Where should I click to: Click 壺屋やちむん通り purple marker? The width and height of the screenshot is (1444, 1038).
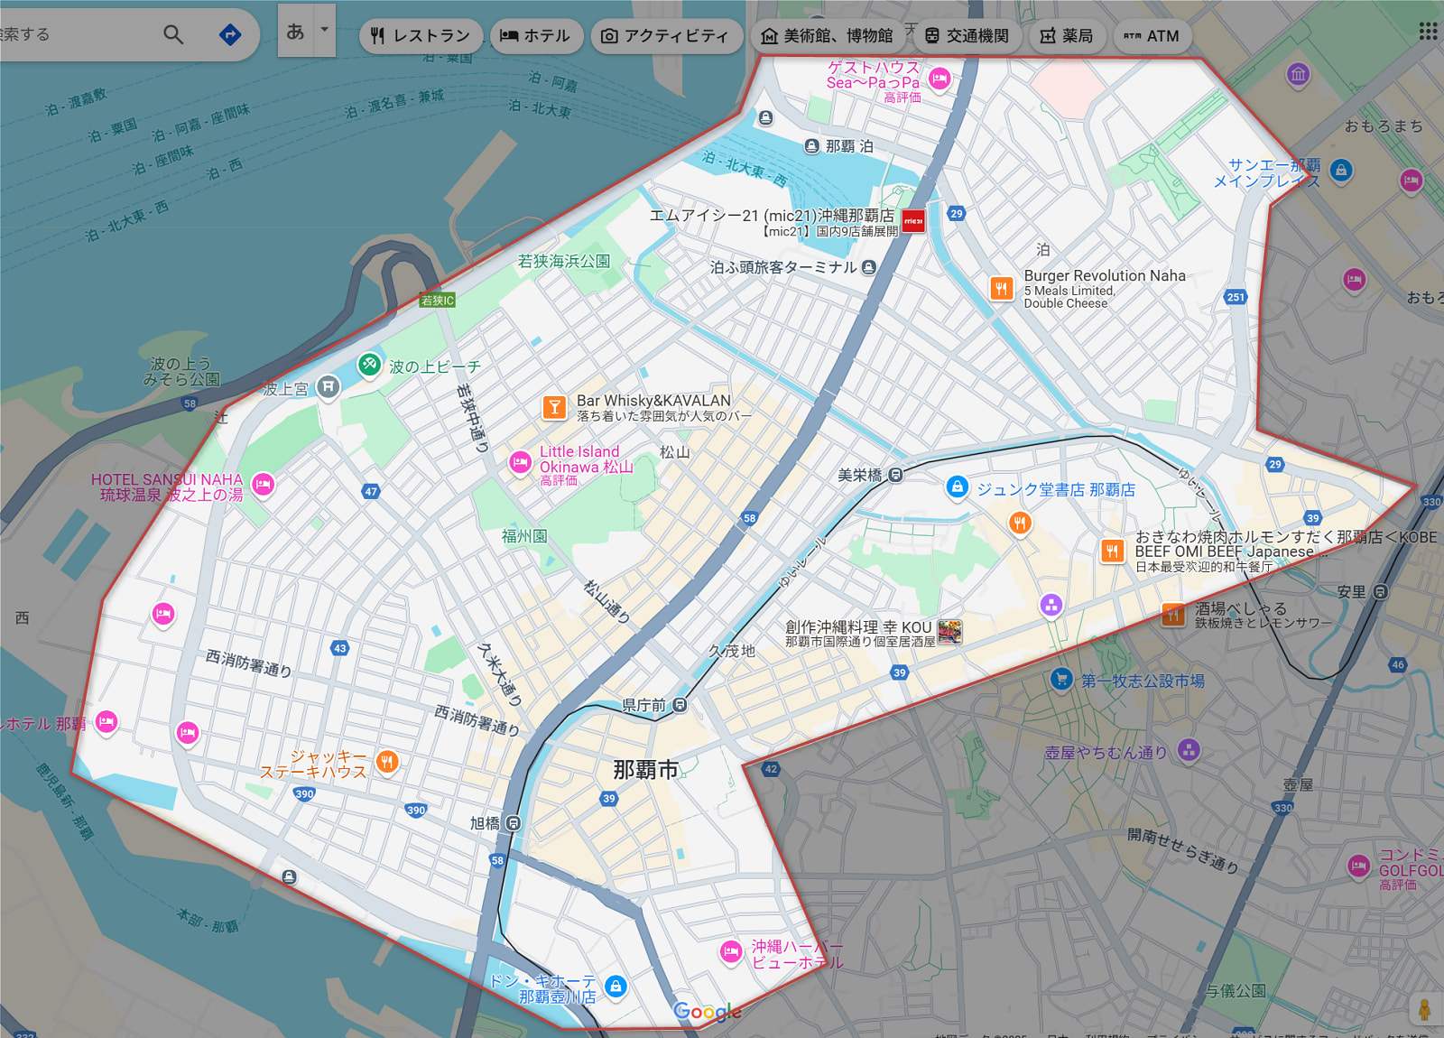pos(1189,750)
